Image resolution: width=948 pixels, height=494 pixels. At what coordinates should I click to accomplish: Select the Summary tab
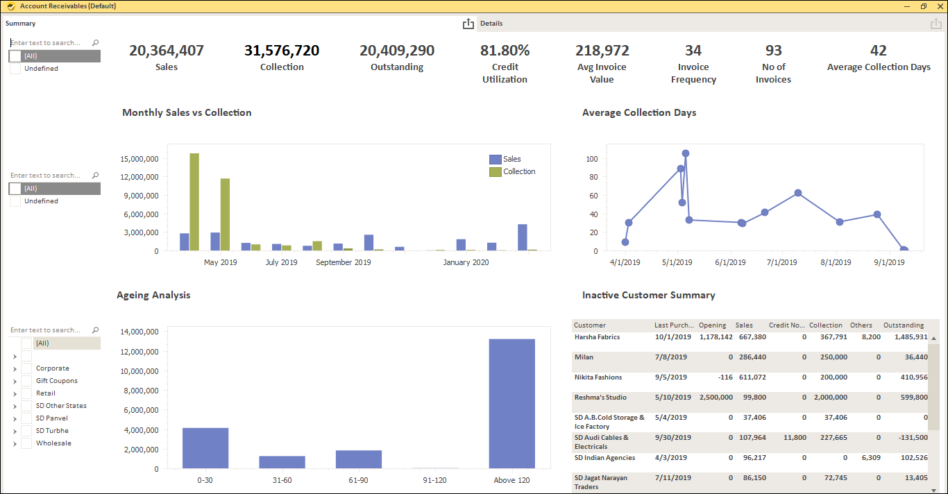19,23
